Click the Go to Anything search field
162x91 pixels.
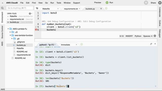pyautogui.click(x=20, y=8)
